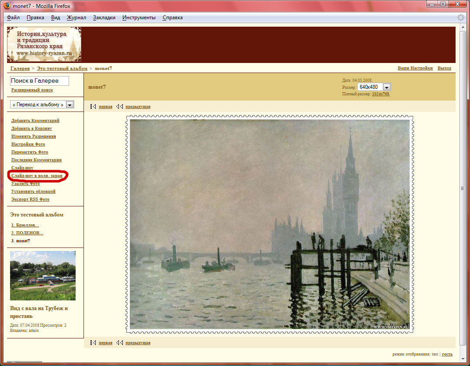Select current item 3. monet7

pos(21,241)
